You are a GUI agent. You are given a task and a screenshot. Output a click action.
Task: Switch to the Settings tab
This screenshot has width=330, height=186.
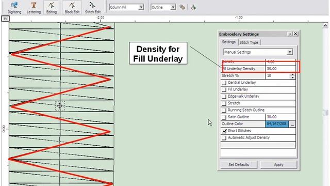point(229,42)
